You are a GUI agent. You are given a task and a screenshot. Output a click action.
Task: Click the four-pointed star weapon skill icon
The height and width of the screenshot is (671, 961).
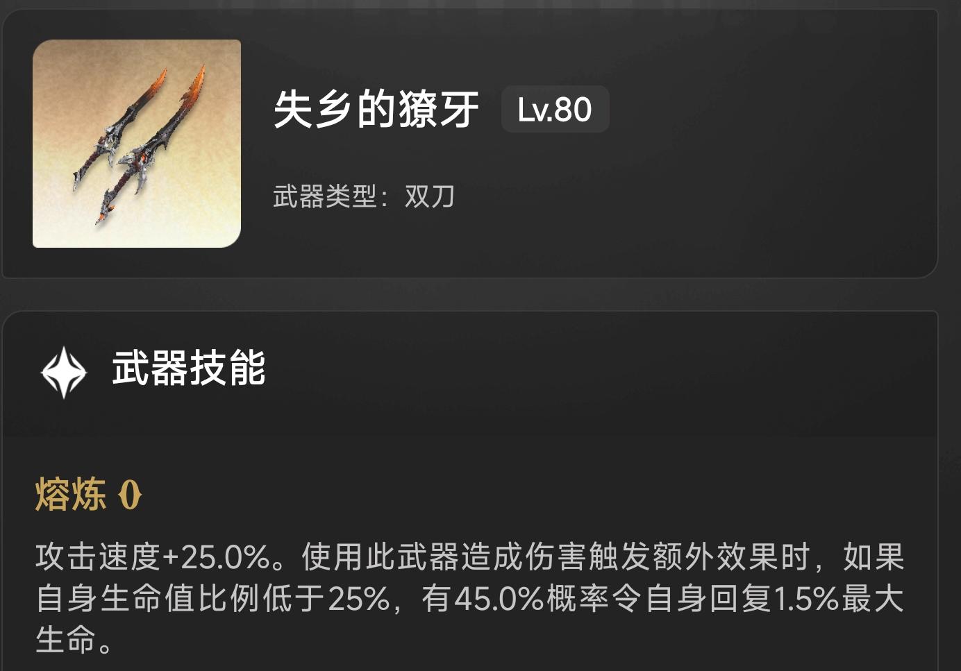pos(64,373)
